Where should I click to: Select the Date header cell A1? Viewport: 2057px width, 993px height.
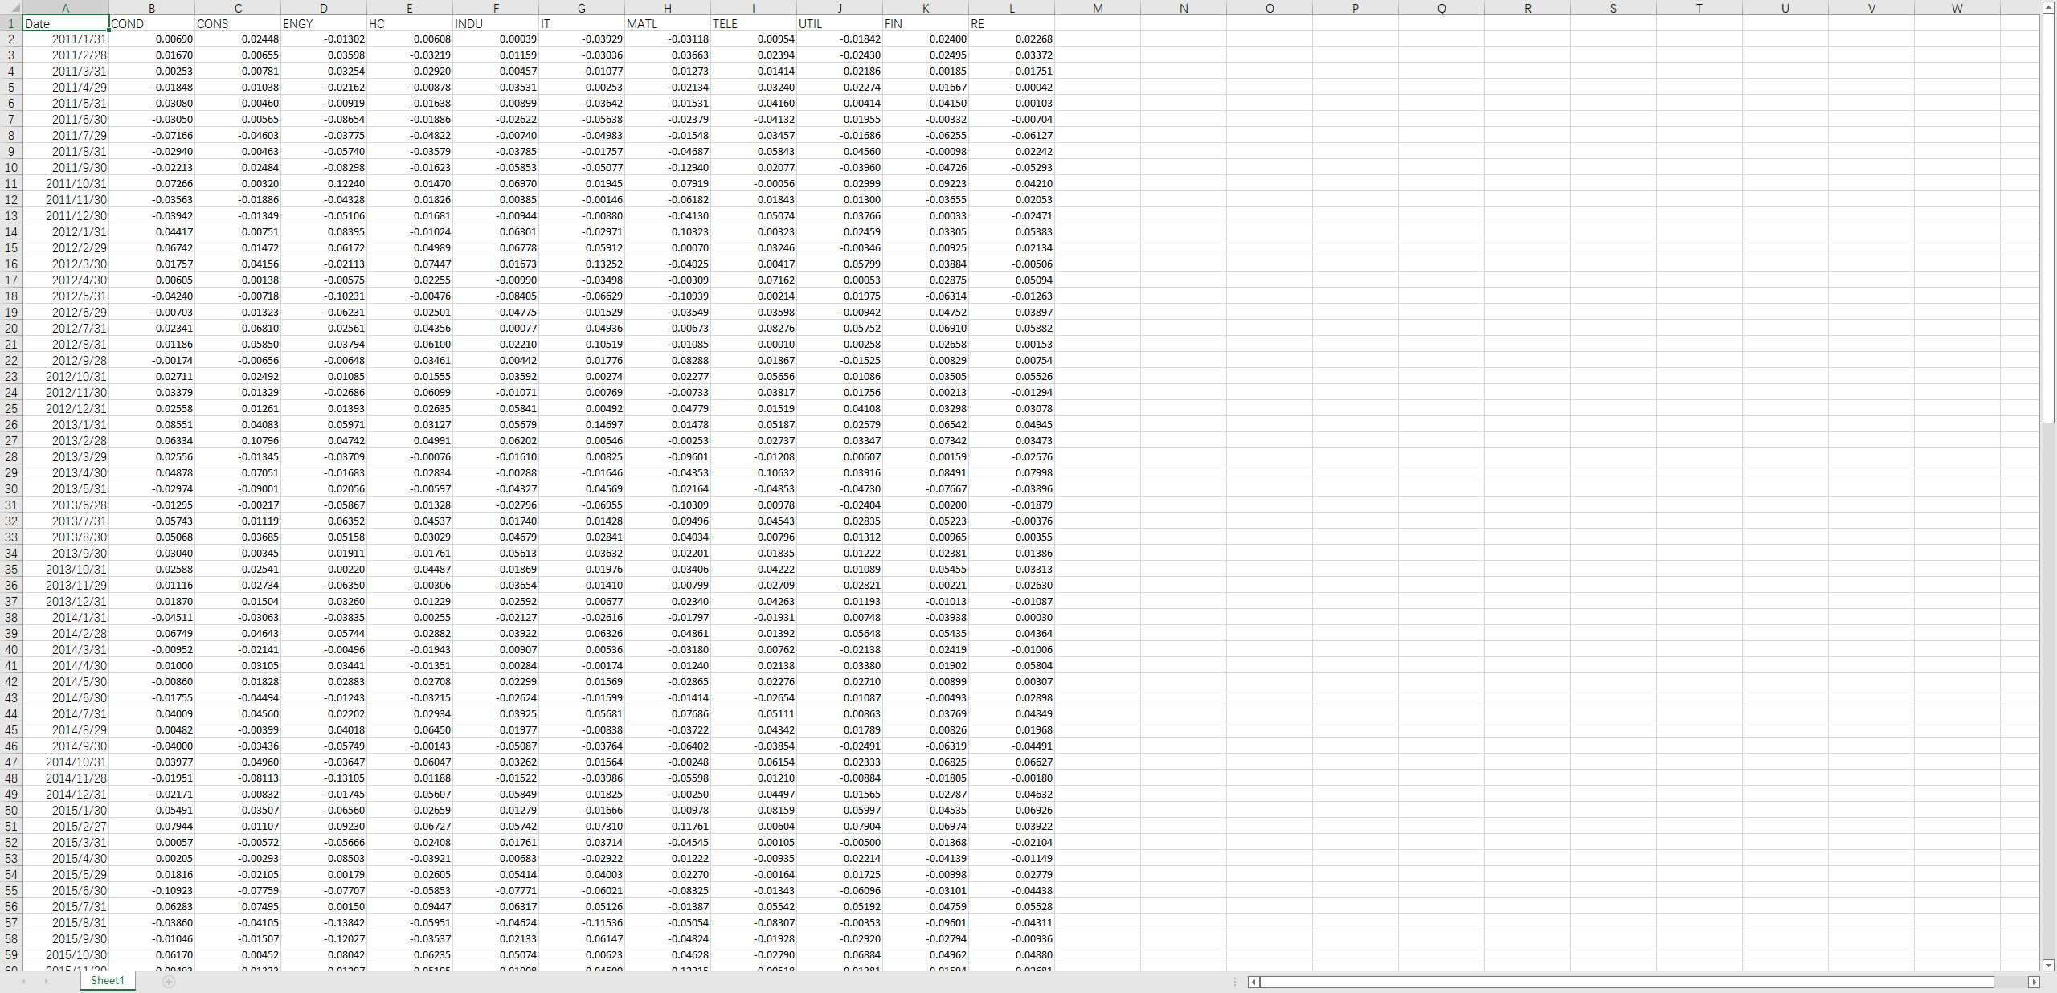click(66, 23)
